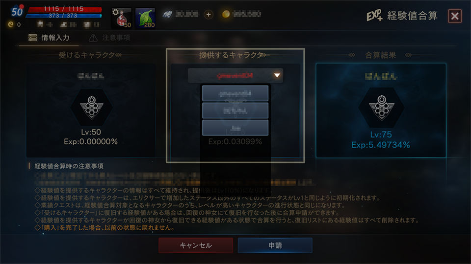Select the second character in the dropdown list
The image size is (471, 264).
click(x=235, y=111)
